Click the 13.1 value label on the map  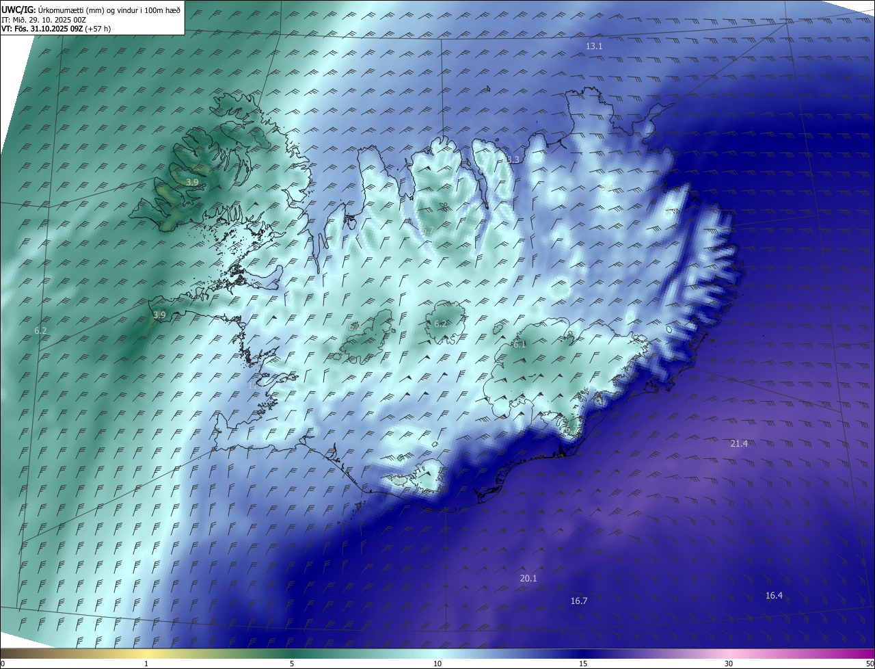point(594,46)
